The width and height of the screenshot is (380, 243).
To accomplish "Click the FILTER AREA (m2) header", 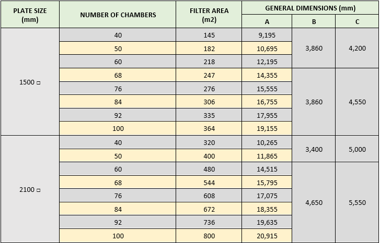I will click(209, 15).
